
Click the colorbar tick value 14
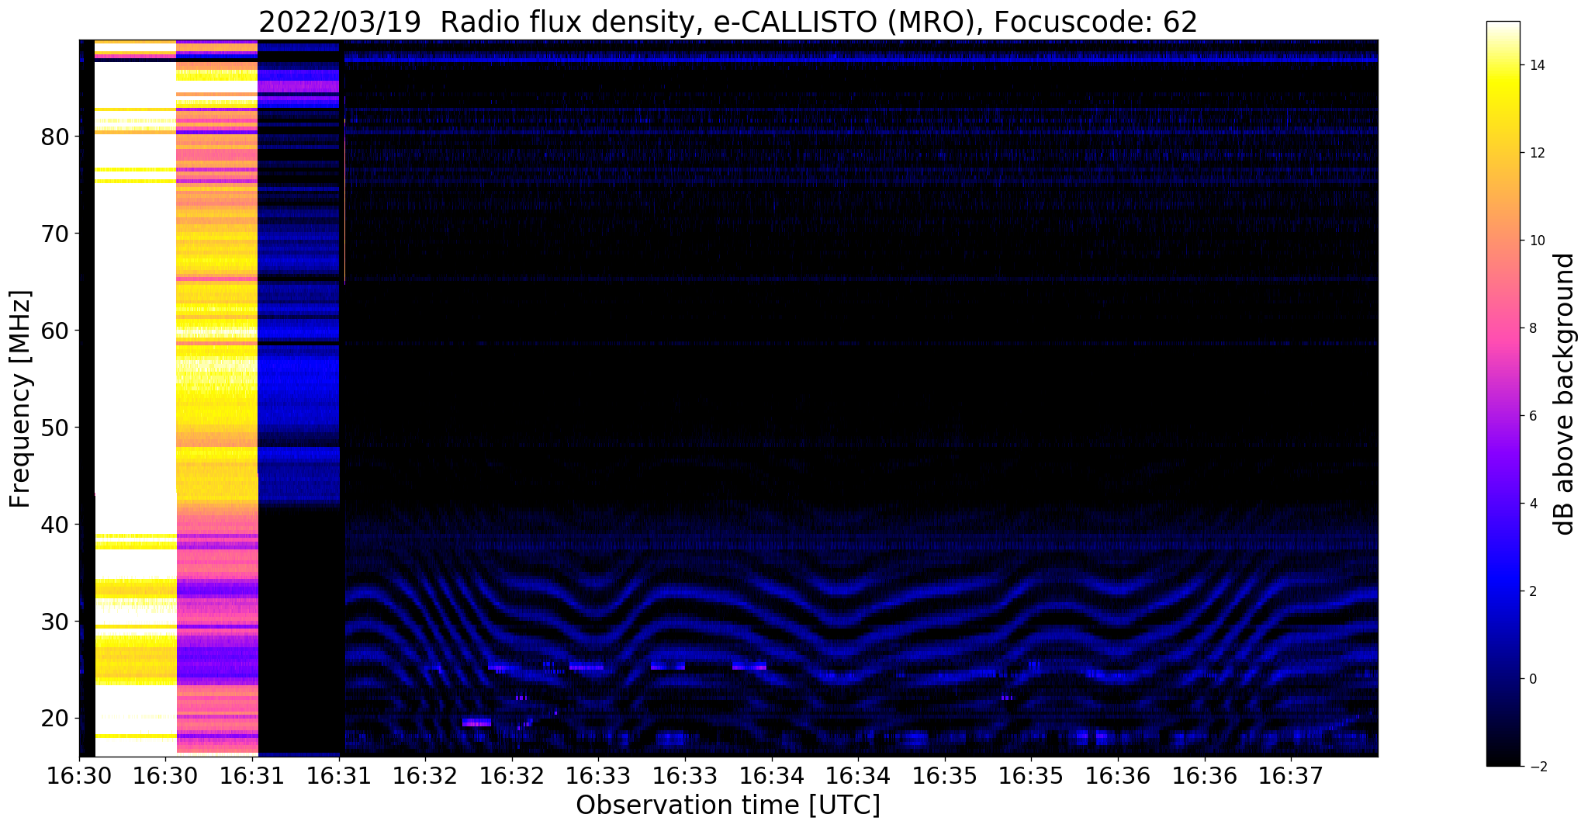pos(1536,65)
